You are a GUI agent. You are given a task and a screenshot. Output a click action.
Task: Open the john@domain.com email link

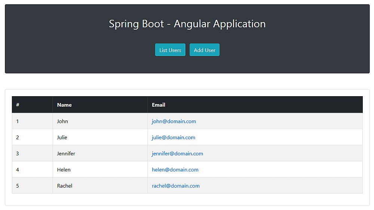(174, 121)
